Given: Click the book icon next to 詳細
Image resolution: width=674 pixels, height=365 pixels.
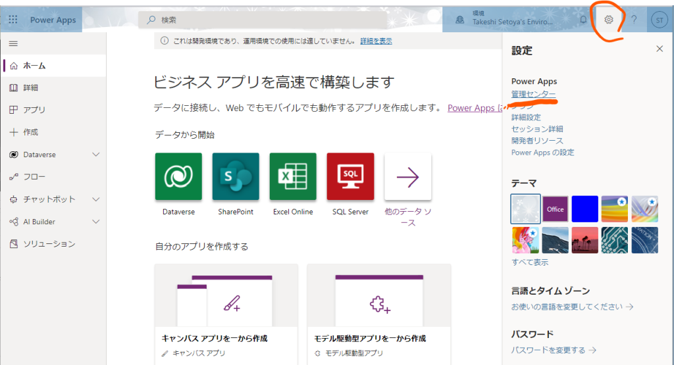Looking at the screenshot, I should 14,87.
